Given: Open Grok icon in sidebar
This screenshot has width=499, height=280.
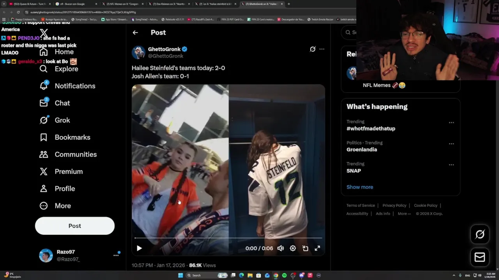Looking at the screenshot, I should click(x=44, y=120).
